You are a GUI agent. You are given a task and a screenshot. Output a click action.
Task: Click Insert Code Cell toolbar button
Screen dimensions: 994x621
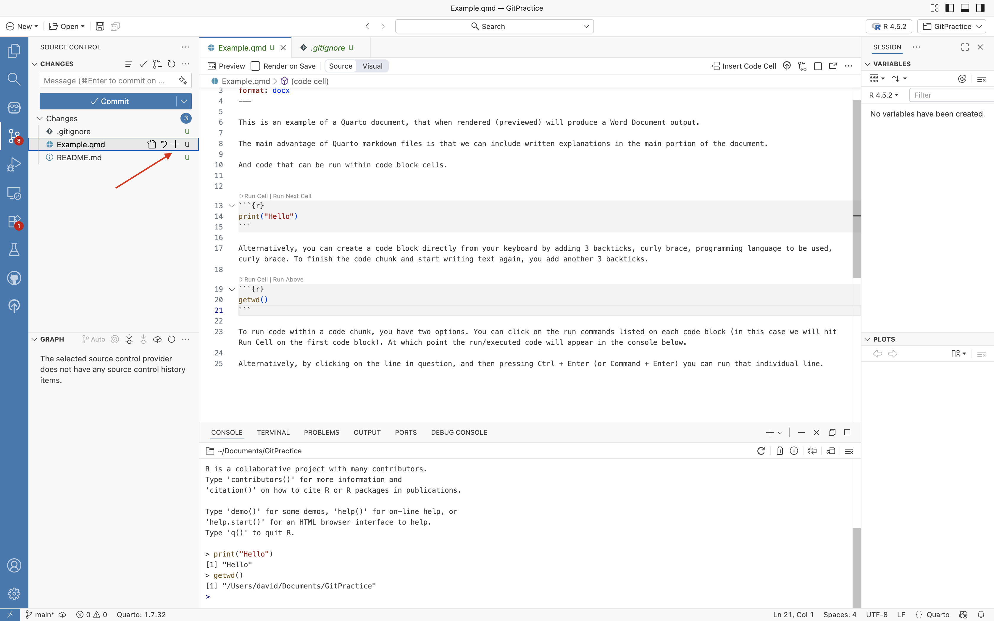[744, 66]
